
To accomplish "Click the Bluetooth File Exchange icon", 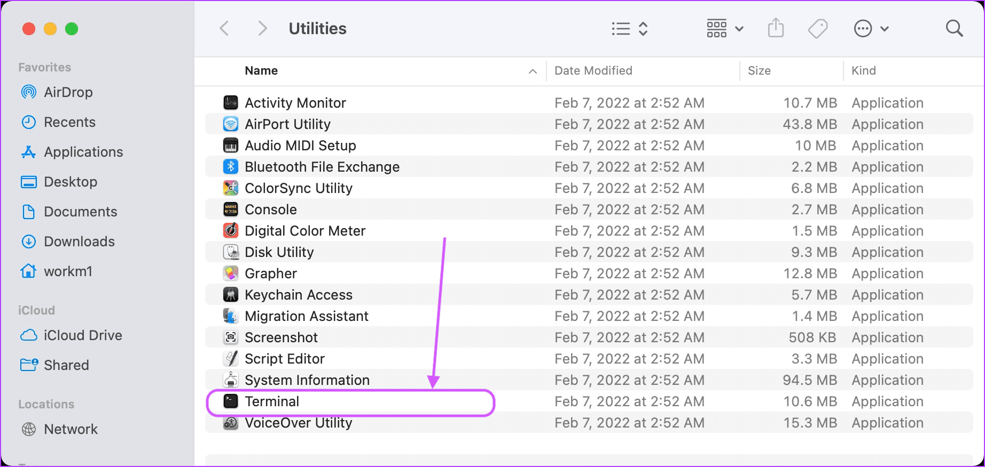I will point(231,166).
